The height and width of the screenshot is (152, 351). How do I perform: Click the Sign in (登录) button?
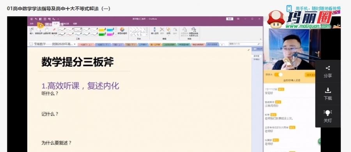coord(229,19)
